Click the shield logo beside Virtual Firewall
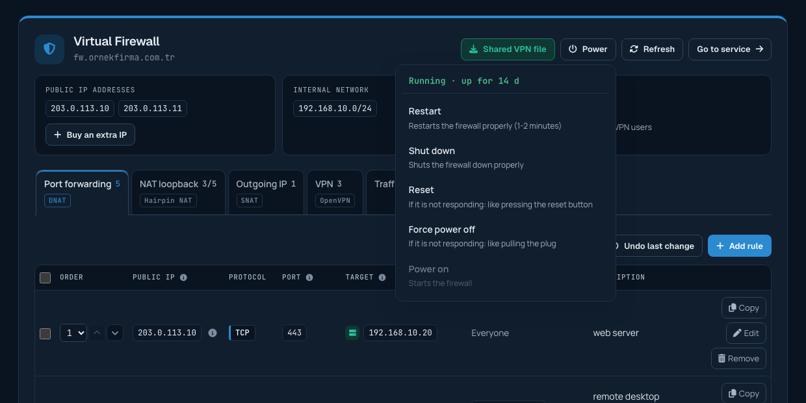 tap(49, 49)
